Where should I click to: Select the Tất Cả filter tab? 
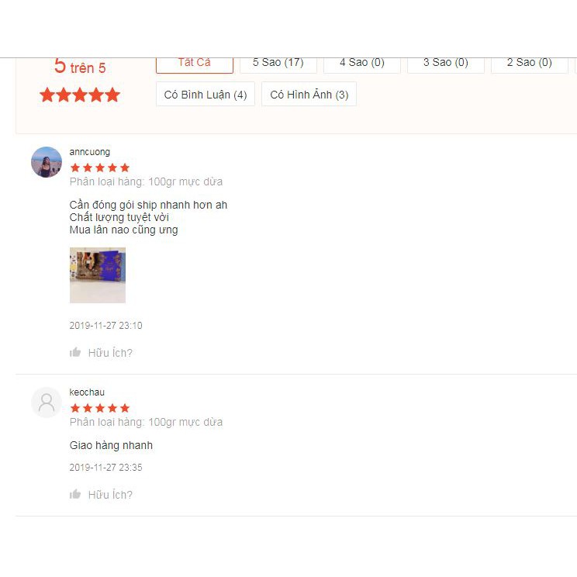click(x=195, y=65)
